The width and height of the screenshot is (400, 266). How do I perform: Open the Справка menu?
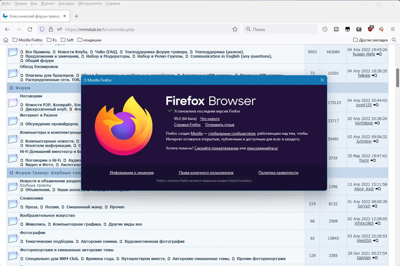pos(113,3)
